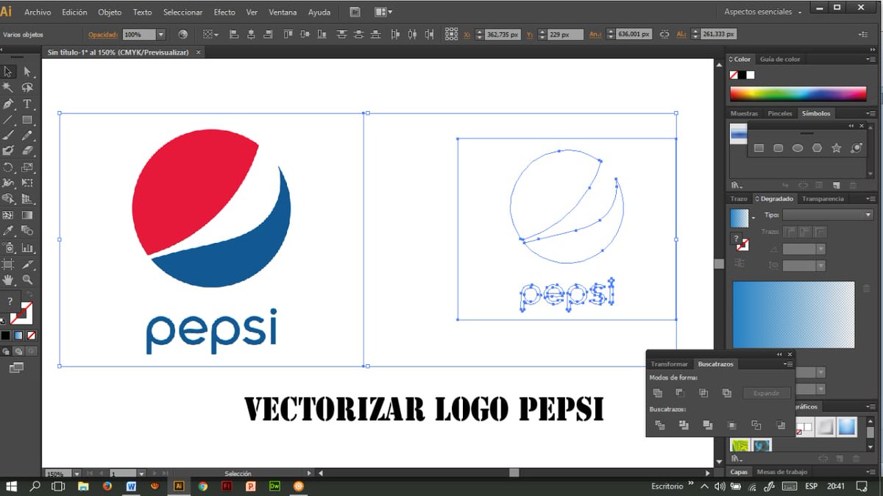Open the Opacidad dropdown arrow
The height and width of the screenshot is (496, 883).
(x=161, y=35)
